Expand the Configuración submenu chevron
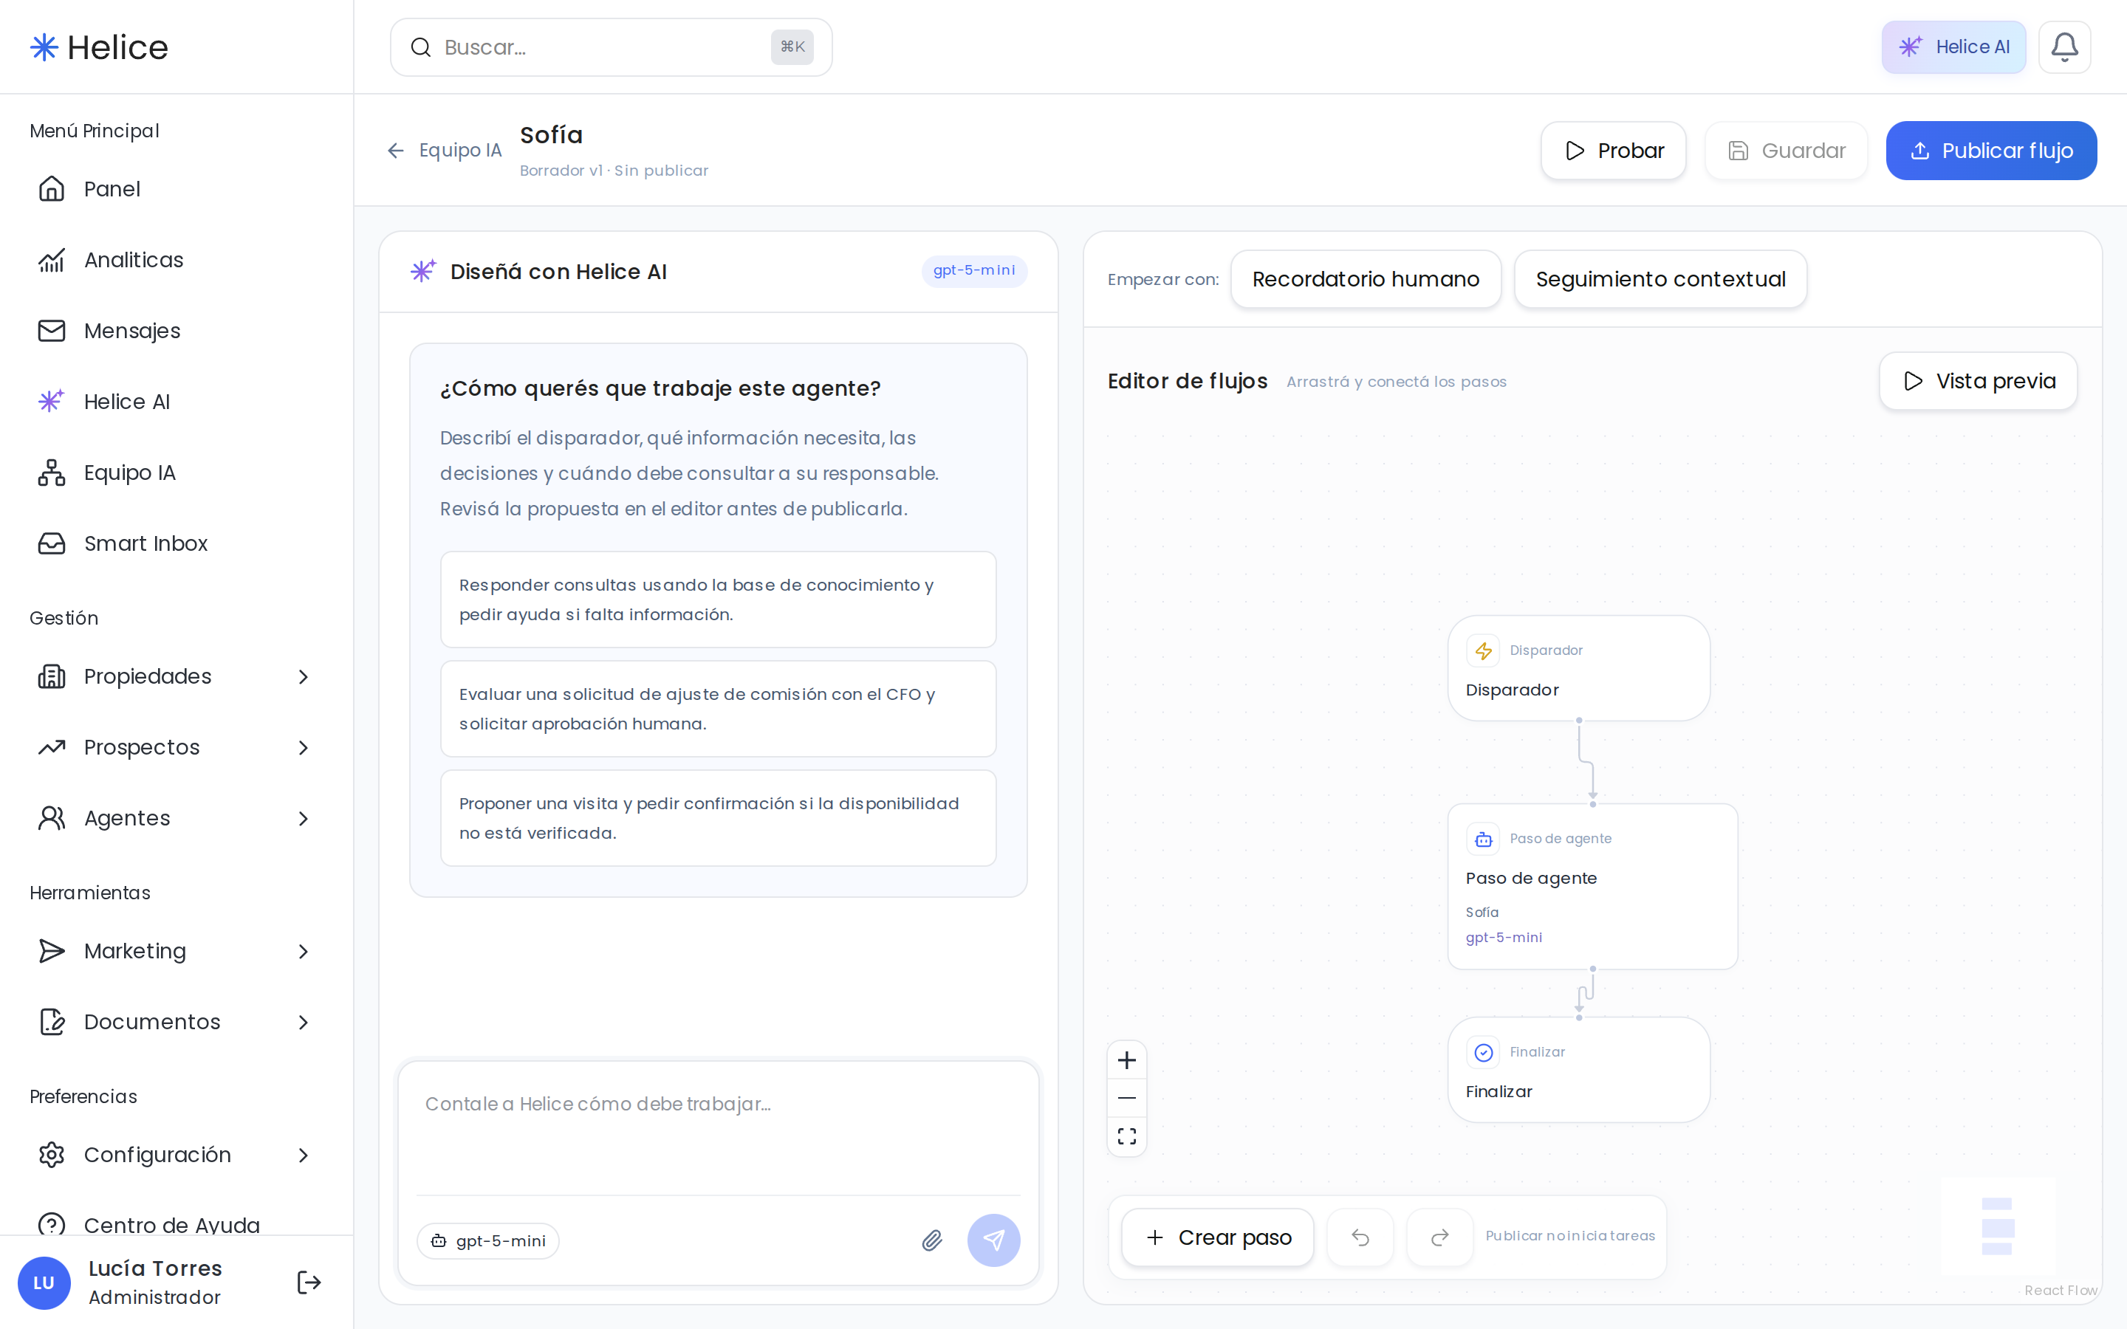 pos(304,1155)
